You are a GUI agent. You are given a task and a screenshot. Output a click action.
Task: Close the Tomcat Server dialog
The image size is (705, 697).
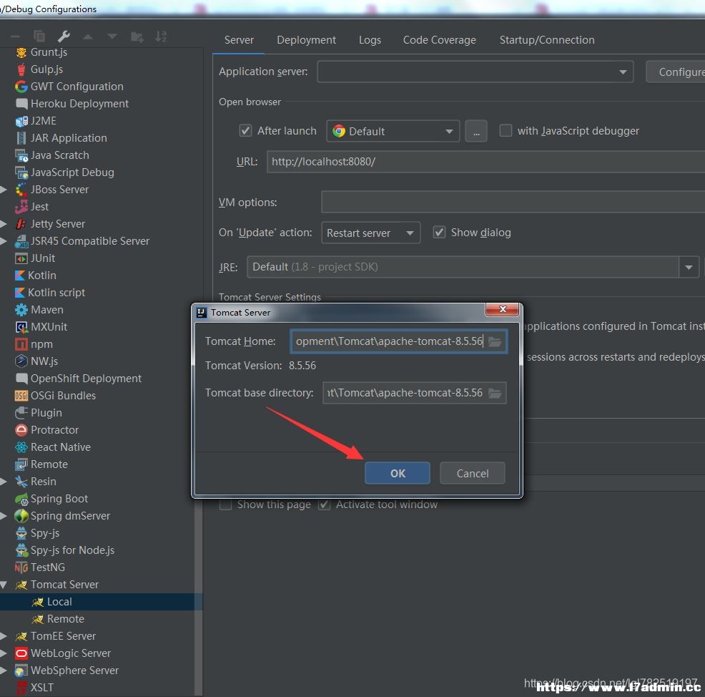pos(503,309)
